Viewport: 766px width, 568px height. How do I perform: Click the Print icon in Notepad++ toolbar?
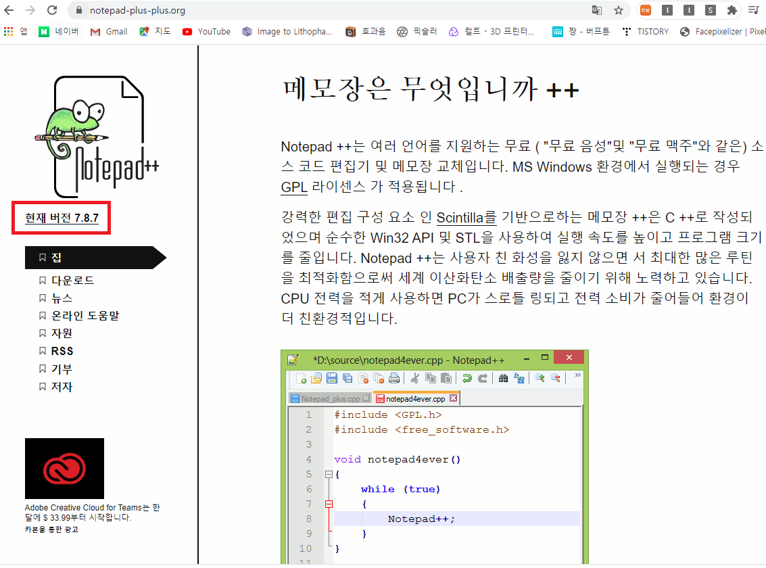[394, 378]
